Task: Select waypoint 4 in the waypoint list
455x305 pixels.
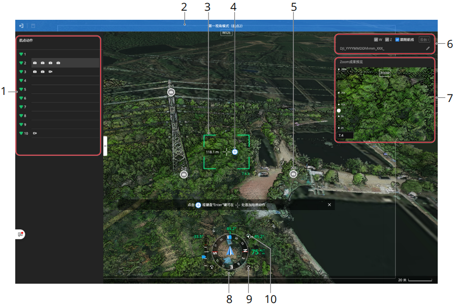Action: 58,81
